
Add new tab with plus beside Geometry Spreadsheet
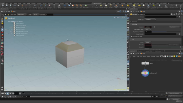pos(60,9)
